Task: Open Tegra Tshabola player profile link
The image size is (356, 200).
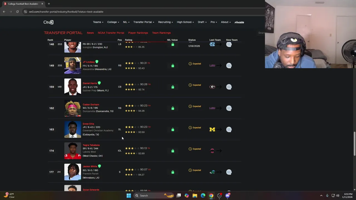Action: tap(91, 145)
